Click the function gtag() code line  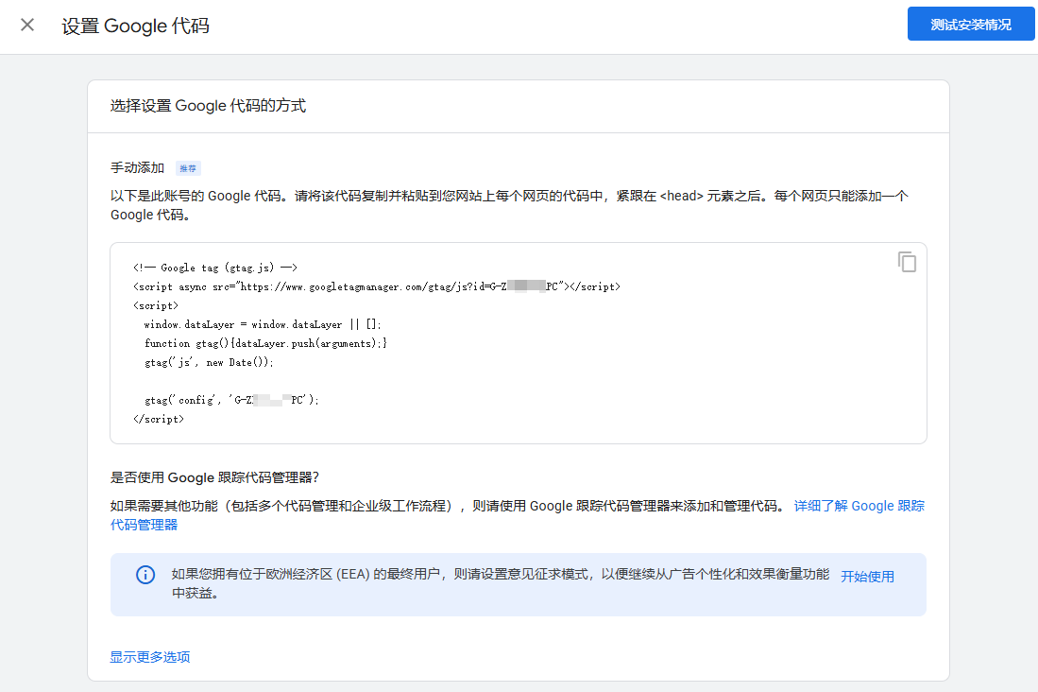coord(265,343)
